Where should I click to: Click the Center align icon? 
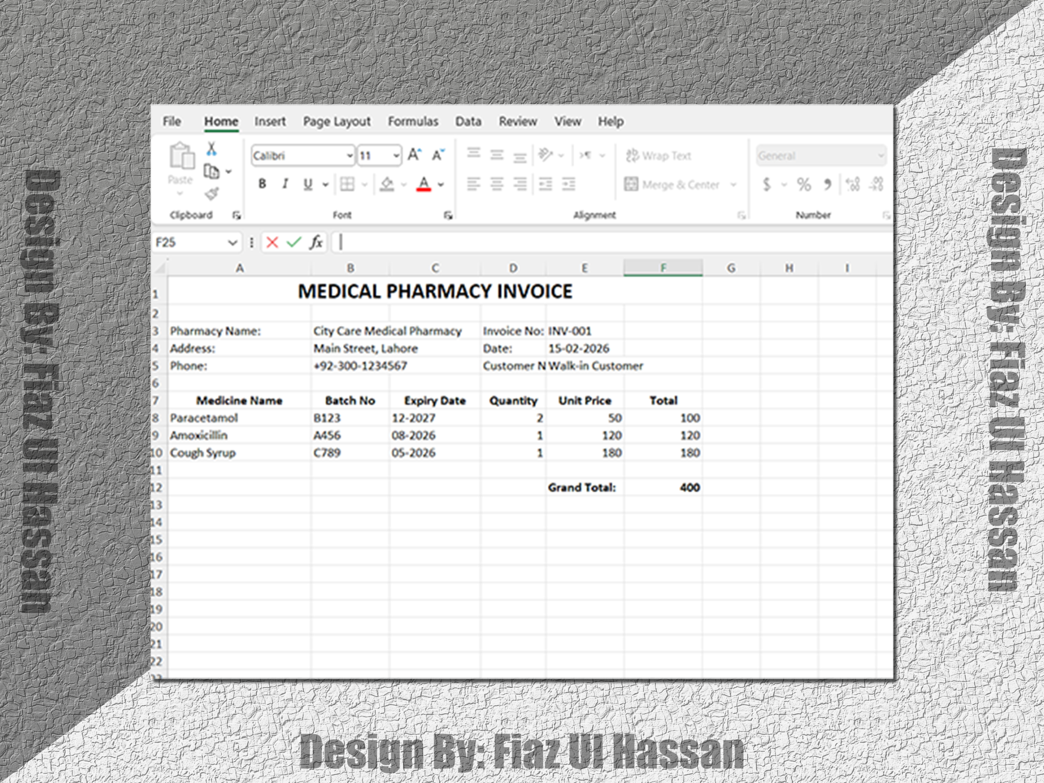coord(497,184)
